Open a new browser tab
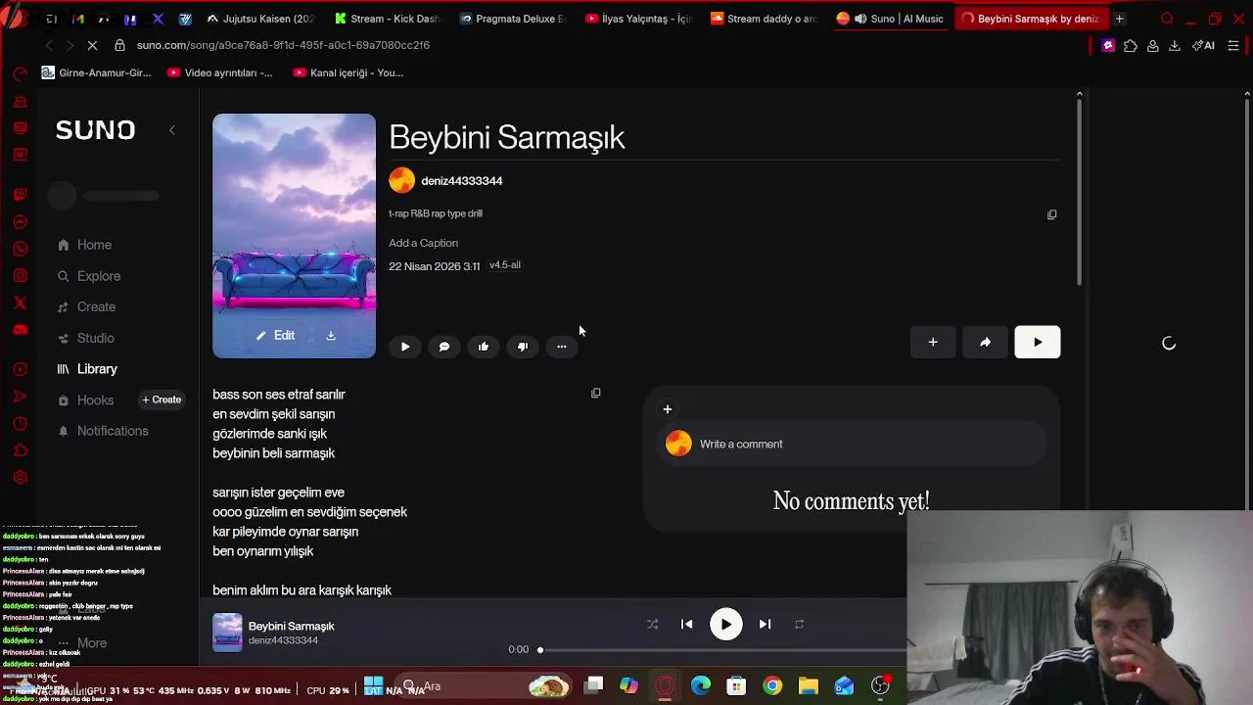The width and height of the screenshot is (1253, 705). coord(1119,19)
